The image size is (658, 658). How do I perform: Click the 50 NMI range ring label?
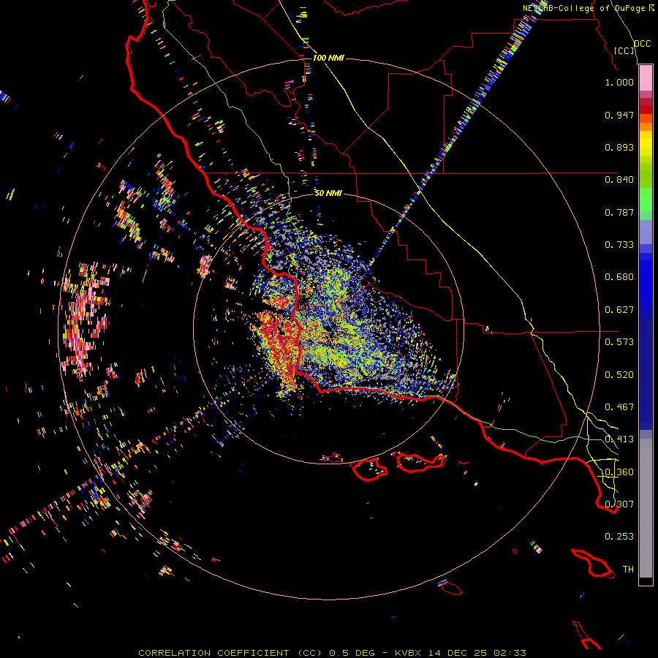(328, 193)
